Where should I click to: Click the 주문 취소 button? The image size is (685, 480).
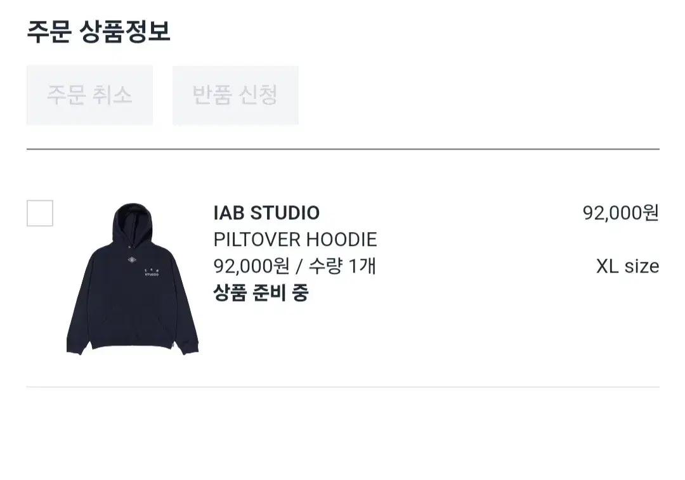89,95
